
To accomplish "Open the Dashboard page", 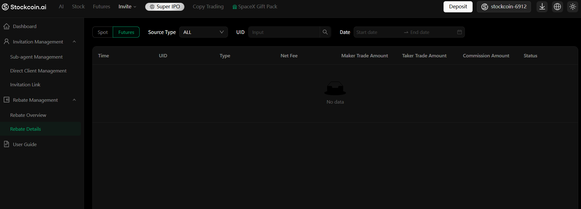I will [x=25, y=26].
